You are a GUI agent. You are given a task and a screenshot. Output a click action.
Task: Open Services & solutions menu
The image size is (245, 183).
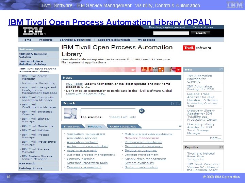point(75,40)
